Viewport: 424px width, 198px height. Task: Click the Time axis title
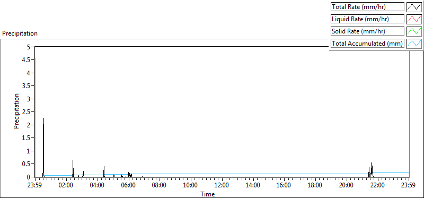(x=208, y=194)
